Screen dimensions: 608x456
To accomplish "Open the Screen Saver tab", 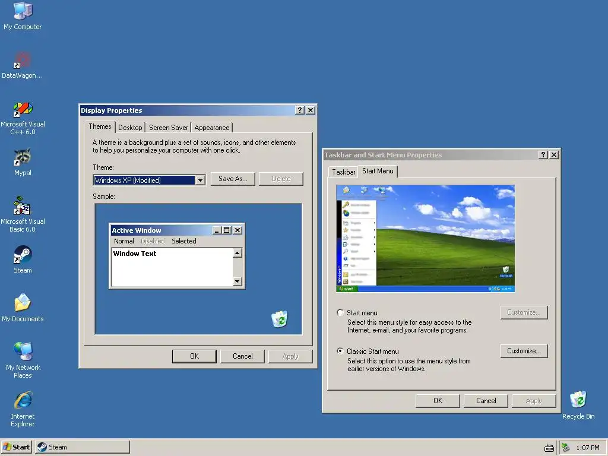I will click(x=168, y=128).
